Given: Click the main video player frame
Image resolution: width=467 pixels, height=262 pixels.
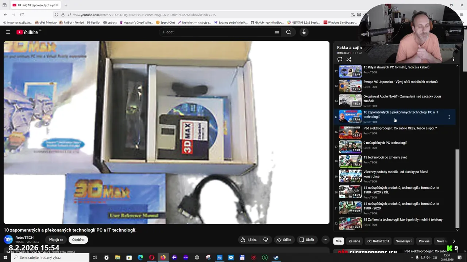Looking at the screenshot, I should point(166,132).
